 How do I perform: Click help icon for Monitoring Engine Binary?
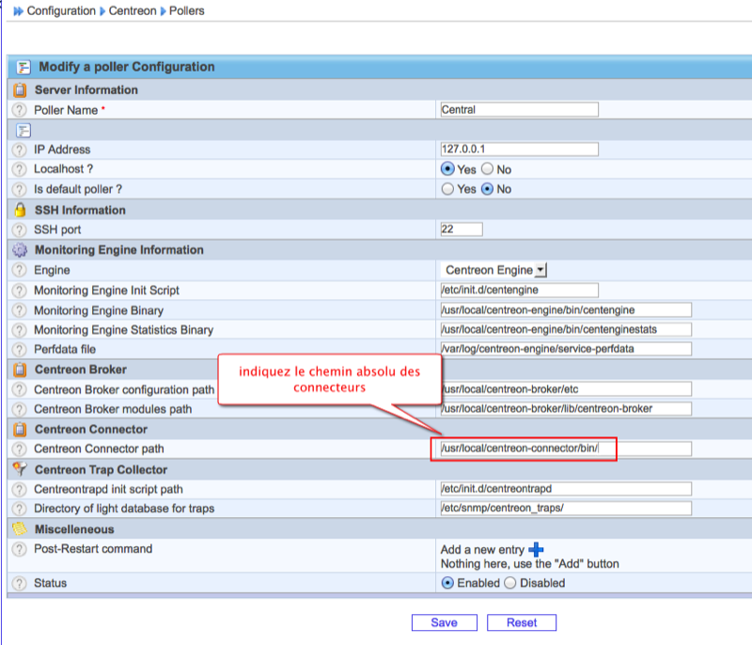click(x=20, y=310)
